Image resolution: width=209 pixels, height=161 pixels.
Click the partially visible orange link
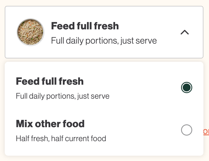pyautogui.click(x=206, y=132)
